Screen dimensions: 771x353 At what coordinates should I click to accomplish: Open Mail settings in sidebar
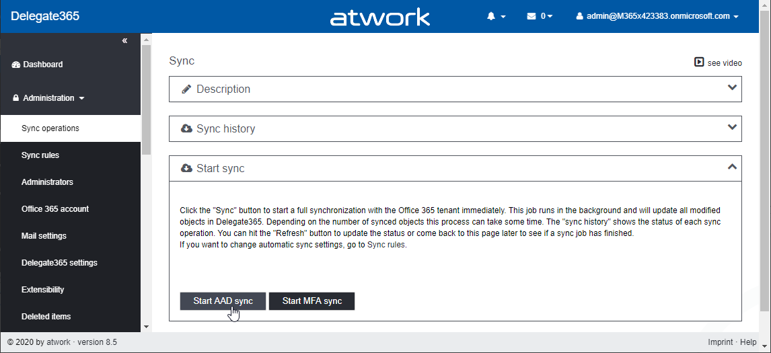44,236
